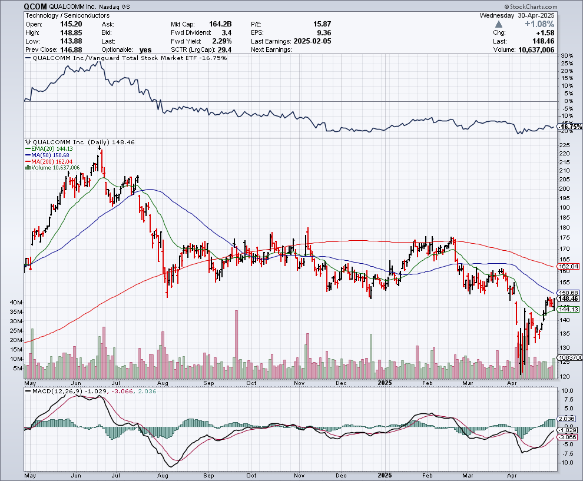Select the header Volume value 10,637,006

coord(536,50)
